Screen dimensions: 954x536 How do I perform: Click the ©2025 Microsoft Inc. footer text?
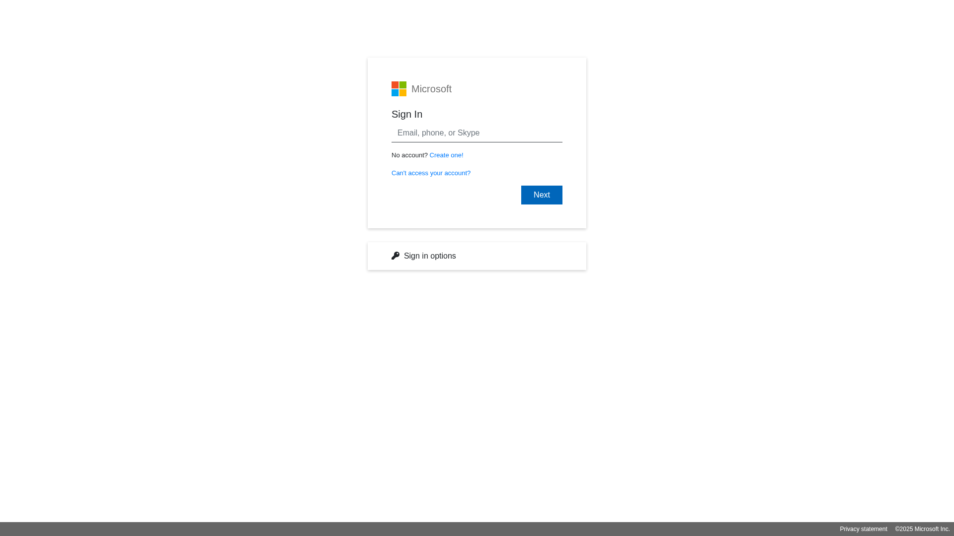click(922, 529)
